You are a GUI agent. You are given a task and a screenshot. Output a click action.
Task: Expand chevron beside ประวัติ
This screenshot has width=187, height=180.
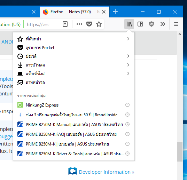coord(128,56)
